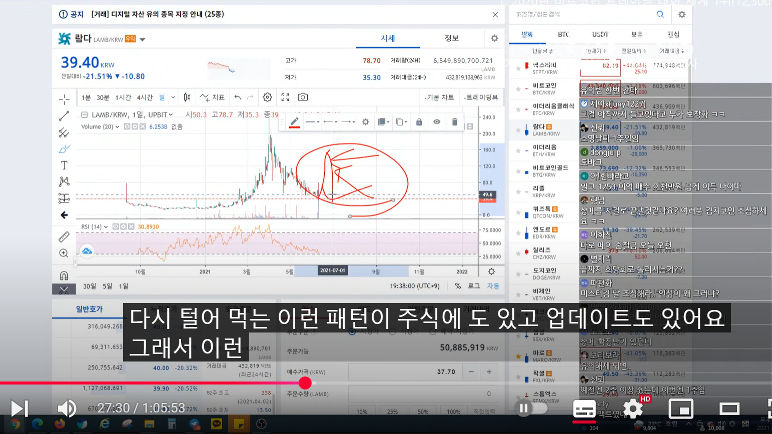The width and height of the screenshot is (772, 434).
Task: Set the order quantity to 50%
Action: [x=423, y=411]
